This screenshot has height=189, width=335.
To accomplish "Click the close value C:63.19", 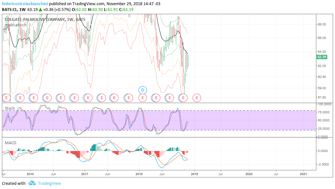I will (126, 10).
